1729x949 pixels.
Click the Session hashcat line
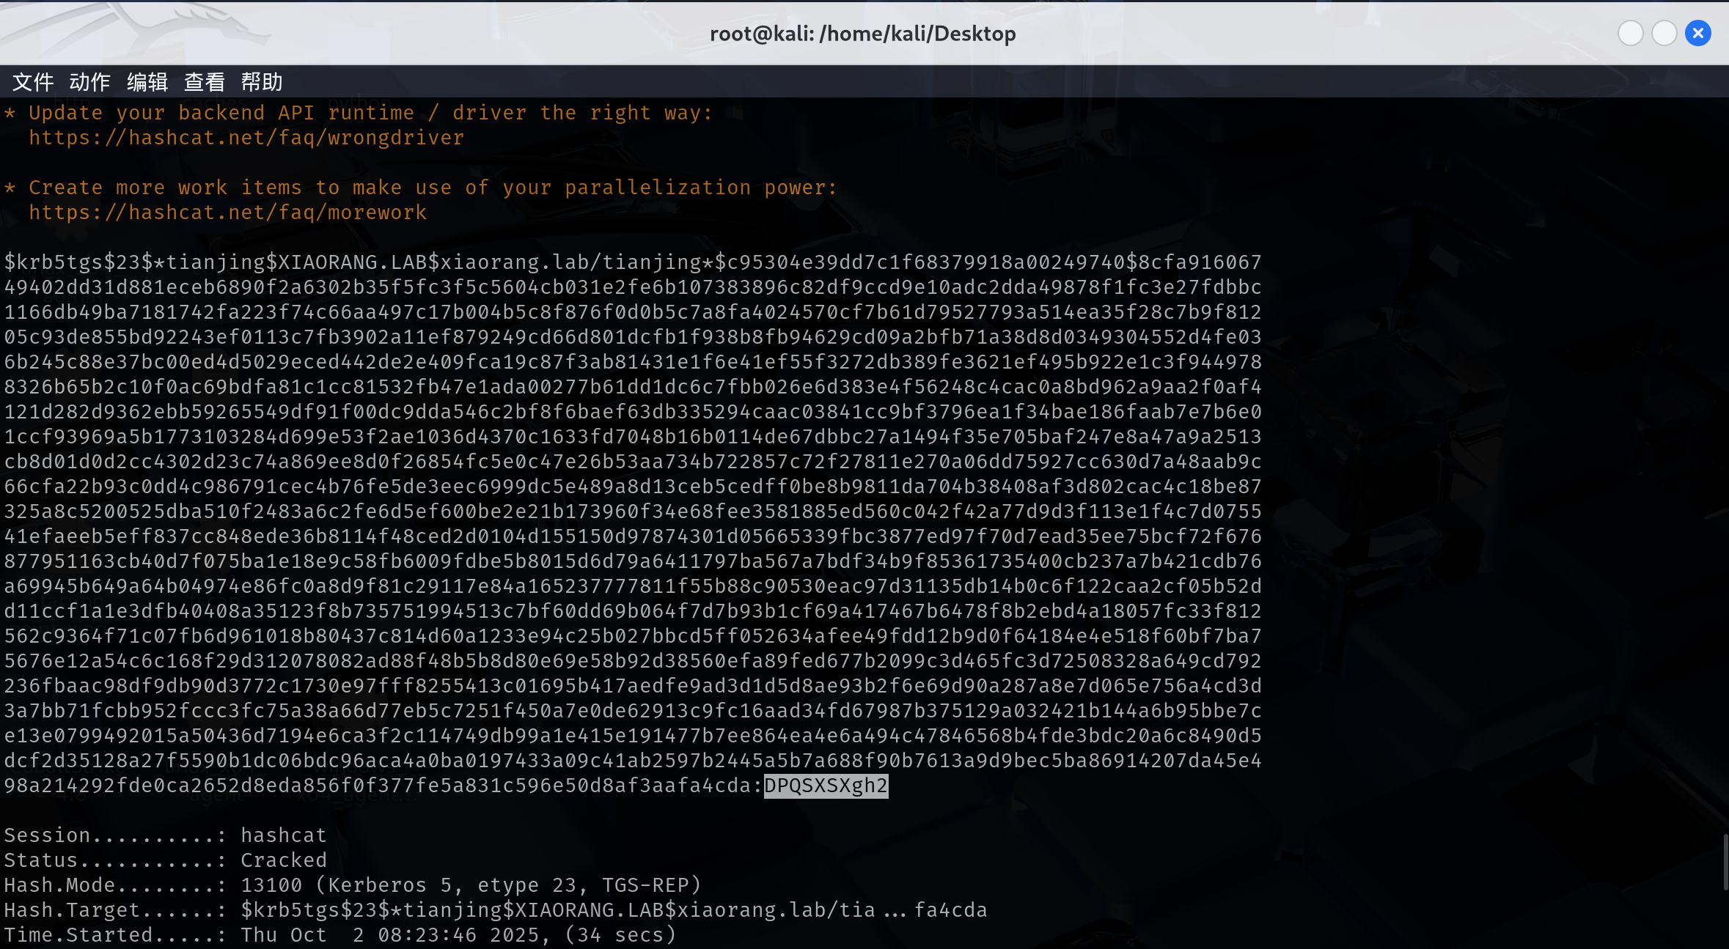click(x=166, y=835)
